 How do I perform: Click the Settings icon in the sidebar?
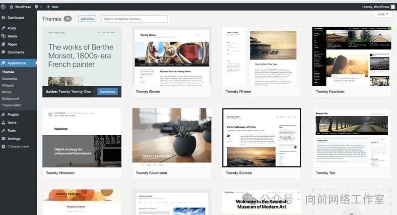[x=3, y=139]
